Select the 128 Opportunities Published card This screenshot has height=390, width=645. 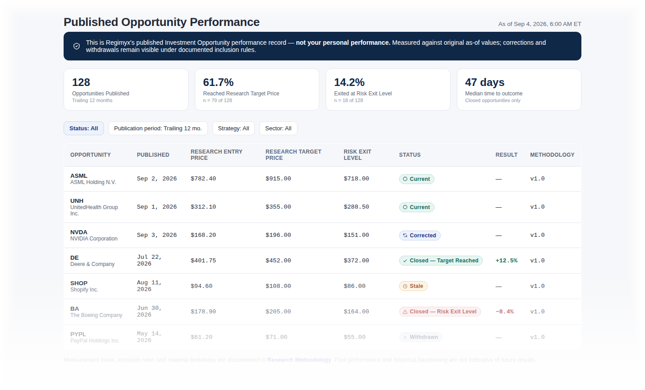[126, 90]
